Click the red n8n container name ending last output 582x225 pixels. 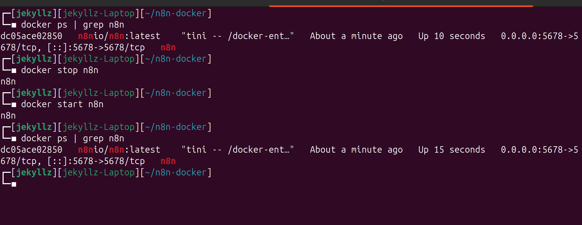tap(168, 161)
